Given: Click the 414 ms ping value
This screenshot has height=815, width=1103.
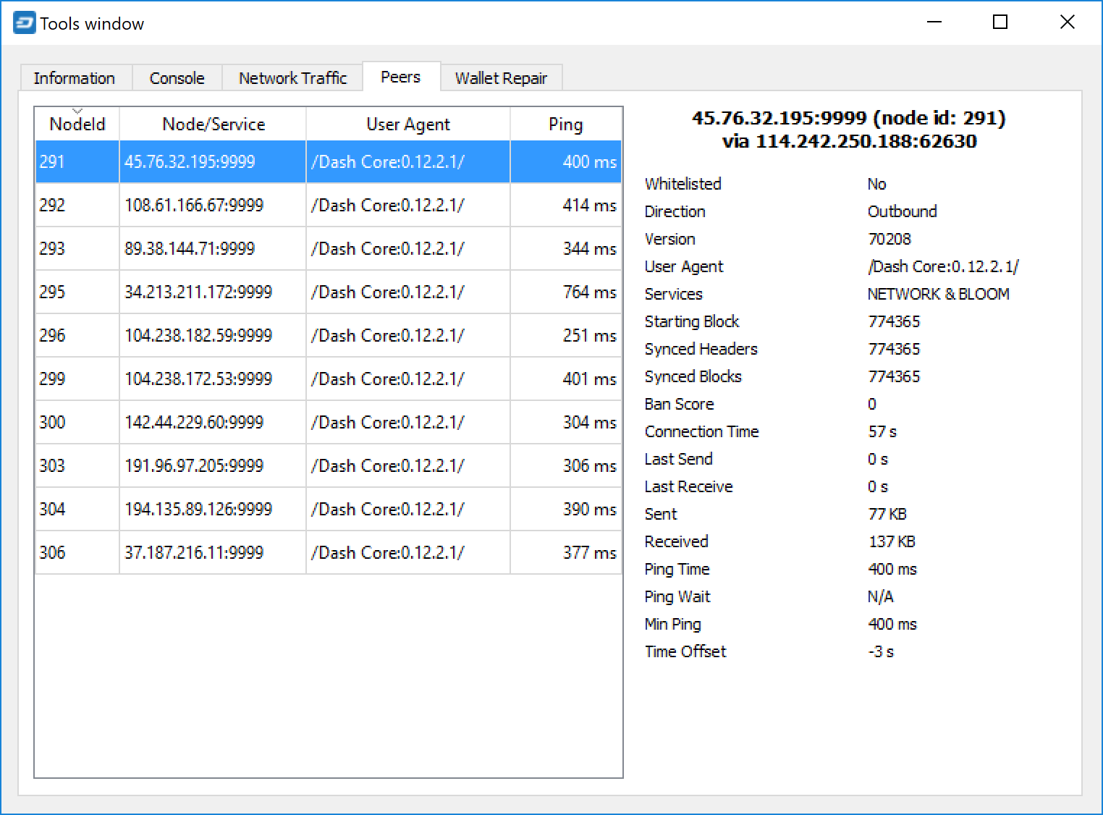Looking at the screenshot, I should (590, 205).
